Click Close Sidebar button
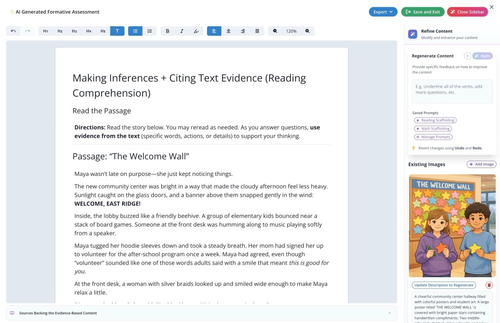 click(467, 12)
